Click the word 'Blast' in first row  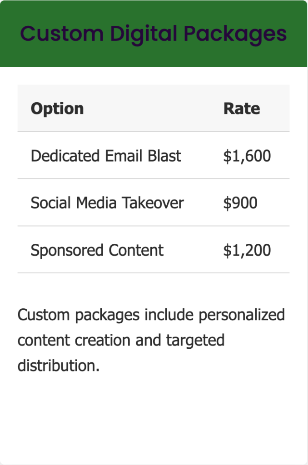point(164,156)
